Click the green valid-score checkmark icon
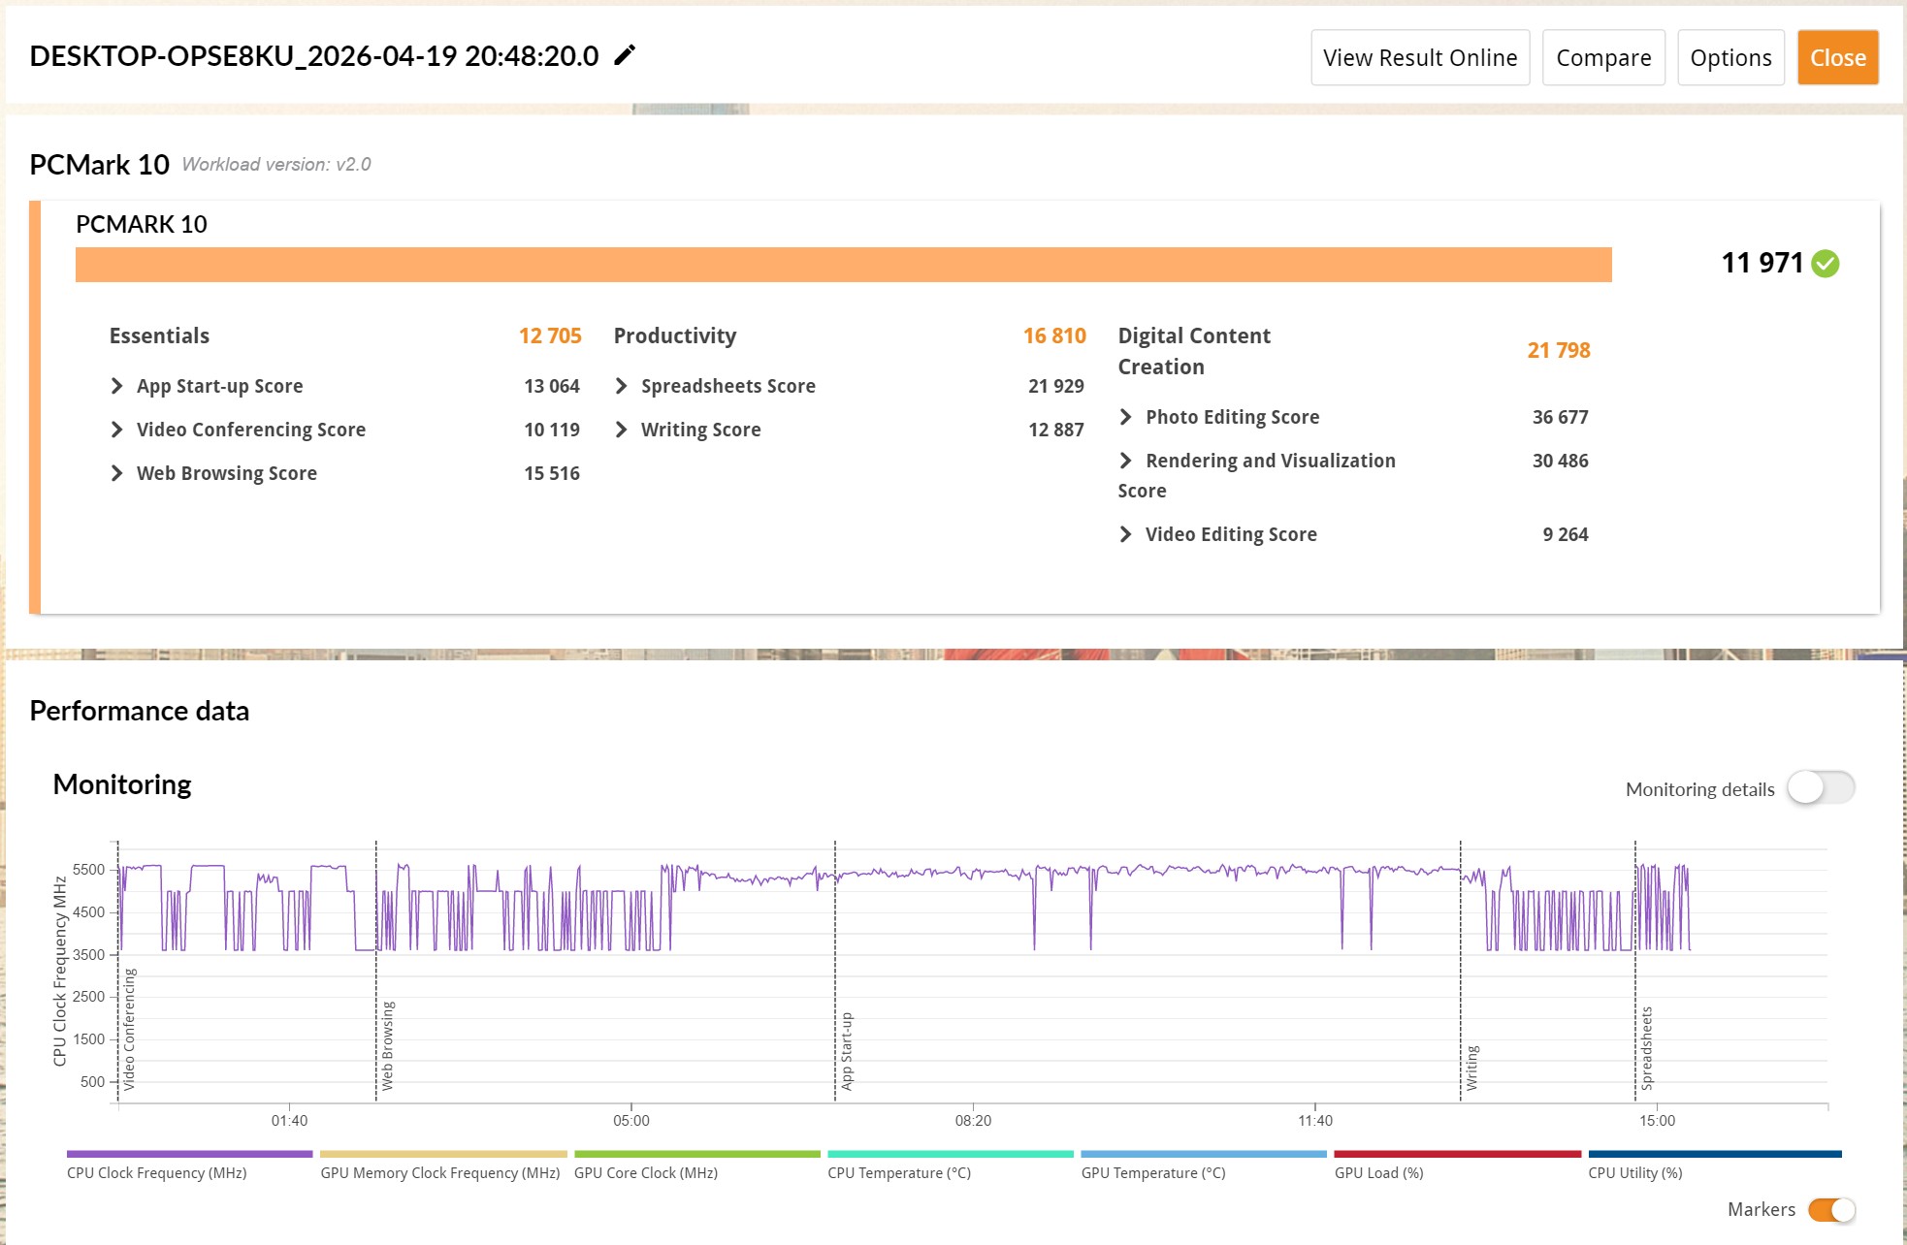This screenshot has height=1245, width=1907. click(1826, 264)
